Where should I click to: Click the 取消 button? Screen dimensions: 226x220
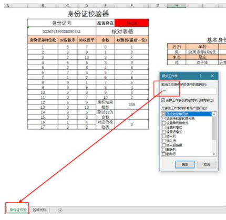point(207,164)
